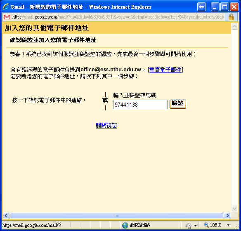
Task: Click the zoom magnifier icon at 105%
Action: [206, 225]
